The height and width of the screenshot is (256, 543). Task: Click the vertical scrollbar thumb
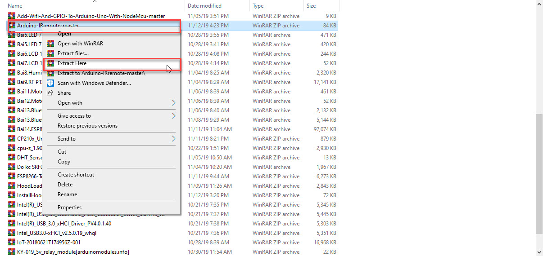coord(539,174)
